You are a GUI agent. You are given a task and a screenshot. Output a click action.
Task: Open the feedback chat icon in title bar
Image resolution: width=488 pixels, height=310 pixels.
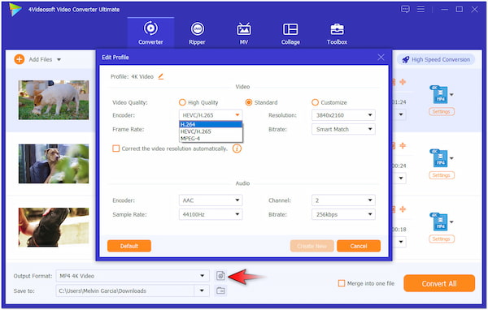(x=405, y=9)
